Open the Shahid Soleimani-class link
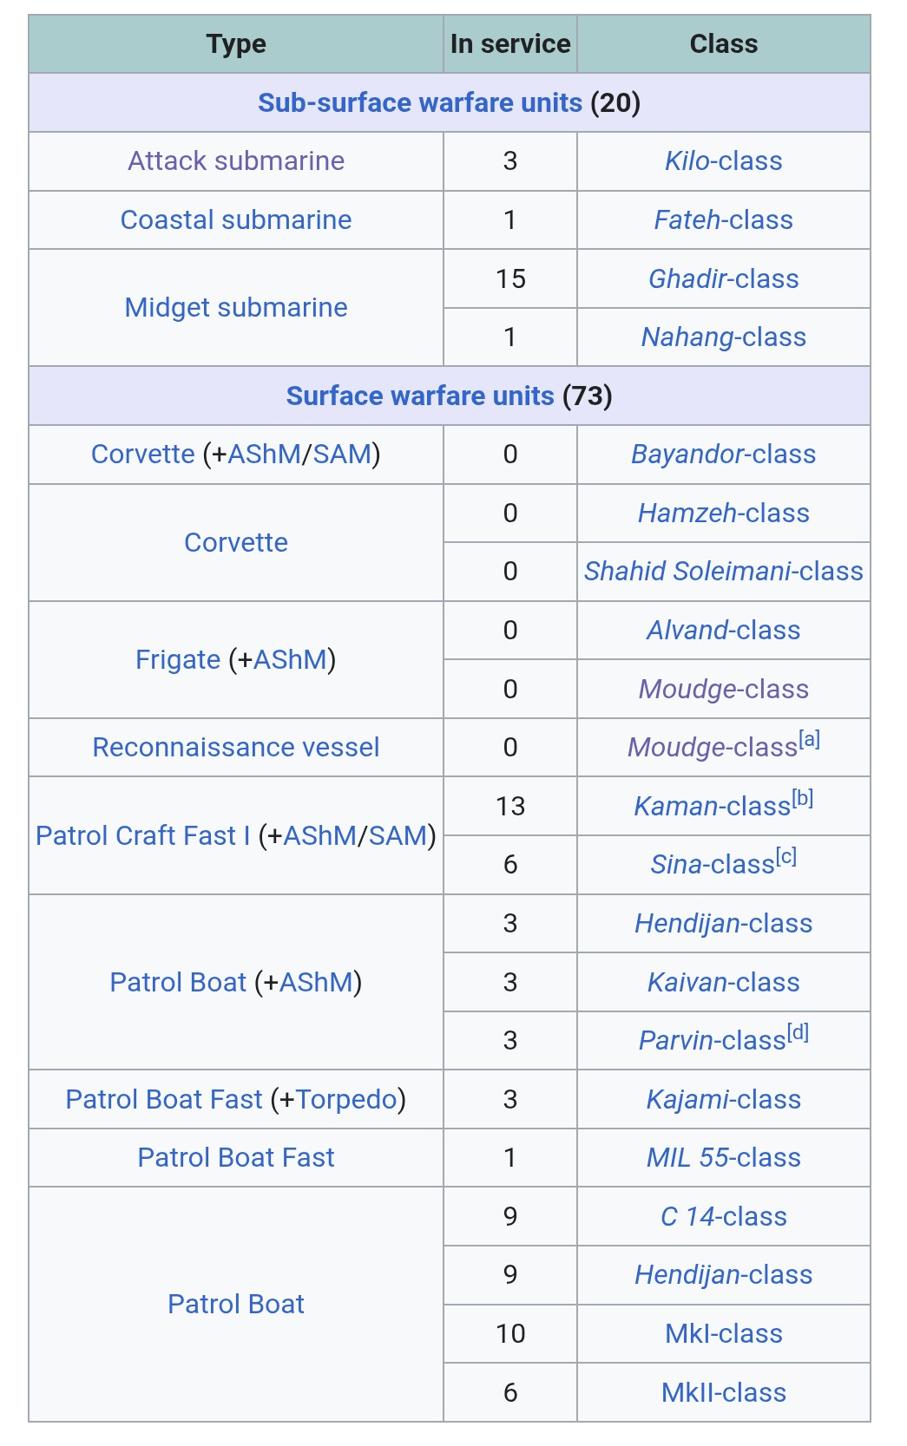 (x=723, y=571)
